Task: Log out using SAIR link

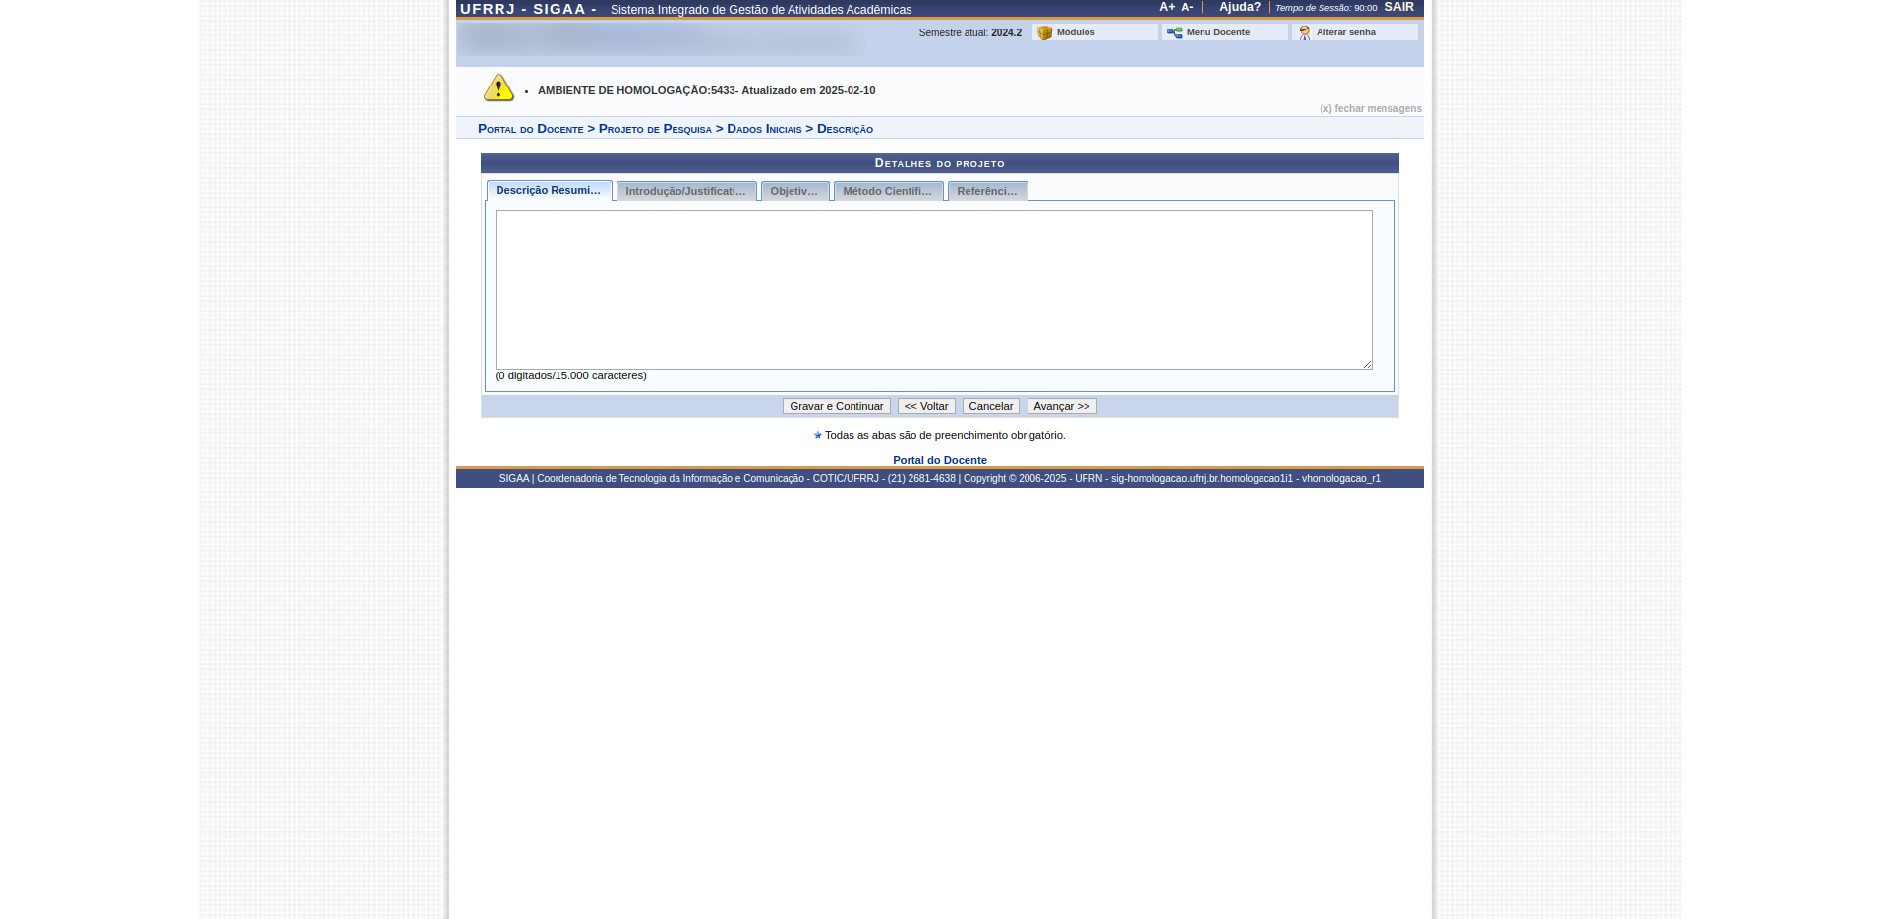Action: pyautogui.click(x=1398, y=7)
